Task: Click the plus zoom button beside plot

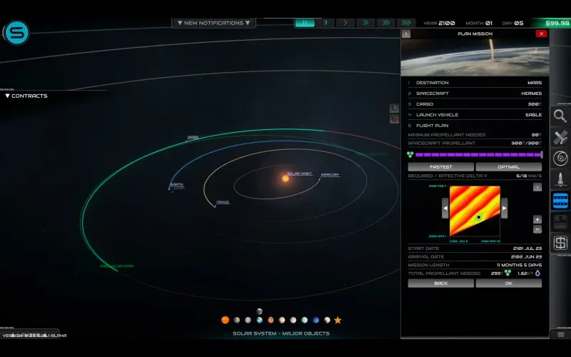Action: point(537,219)
